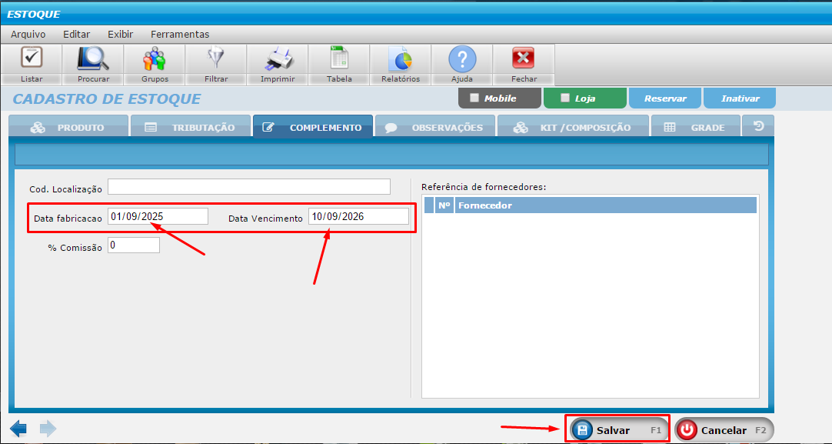Open the Relatórios reports icon
Viewport: 832px width, 444px height.
(401, 59)
